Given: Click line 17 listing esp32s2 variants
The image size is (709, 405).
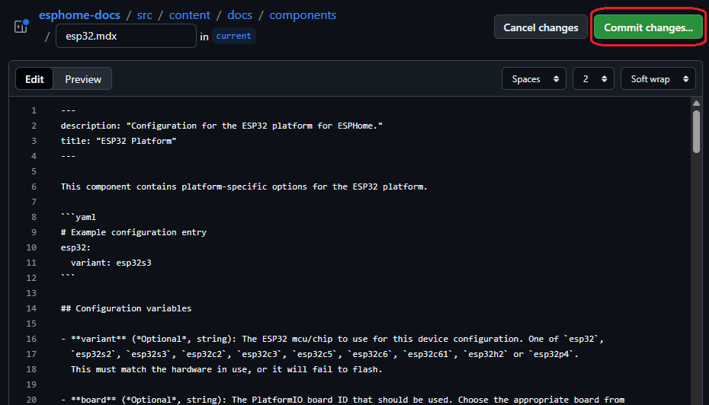Looking at the screenshot, I should coord(324,354).
